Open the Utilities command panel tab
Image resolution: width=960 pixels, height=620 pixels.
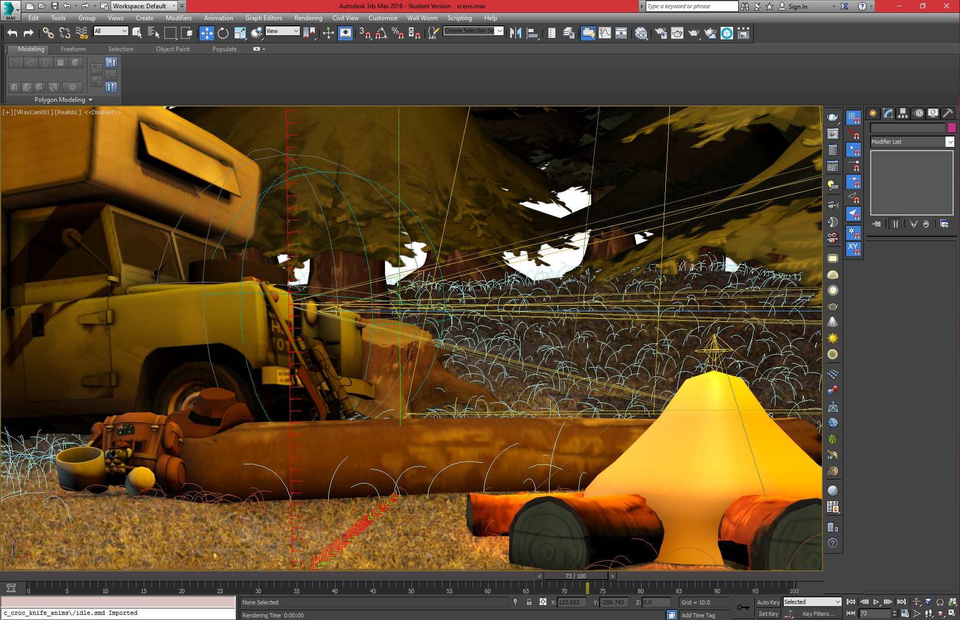pos(948,113)
